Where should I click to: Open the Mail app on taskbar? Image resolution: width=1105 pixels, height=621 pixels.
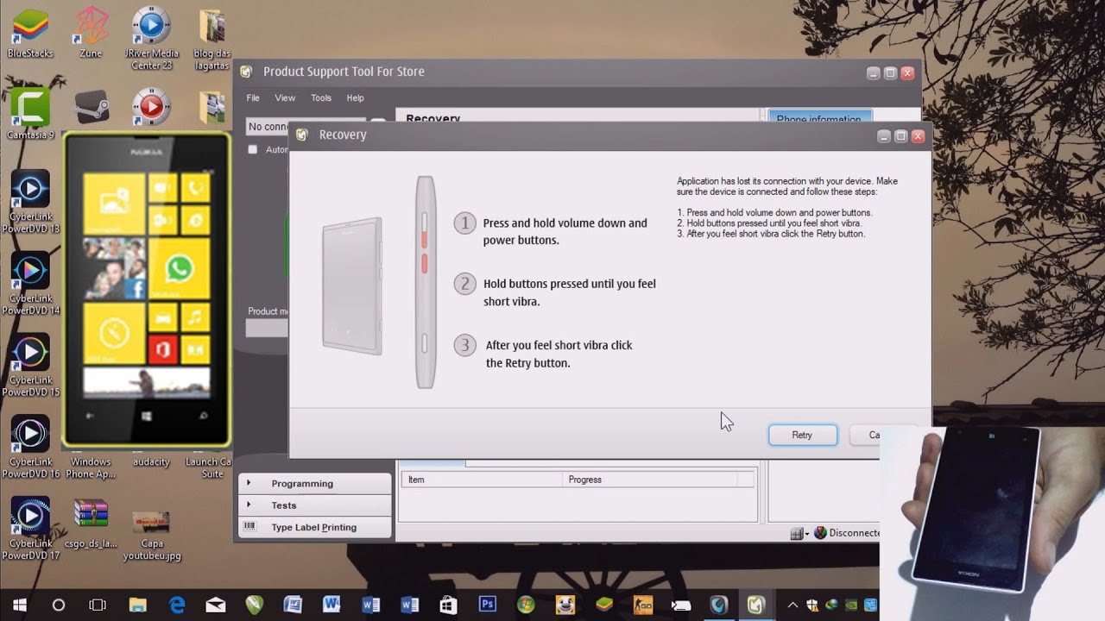(x=215, y=605)
